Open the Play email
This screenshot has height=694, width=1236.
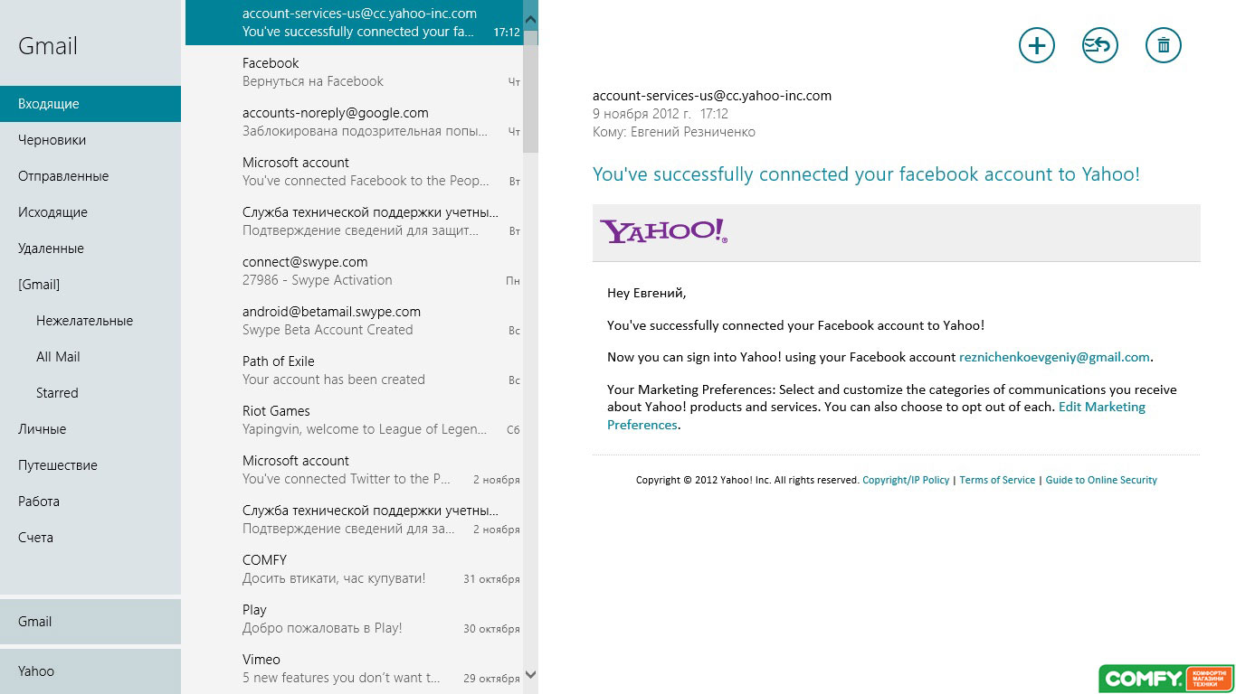[355, 619]
